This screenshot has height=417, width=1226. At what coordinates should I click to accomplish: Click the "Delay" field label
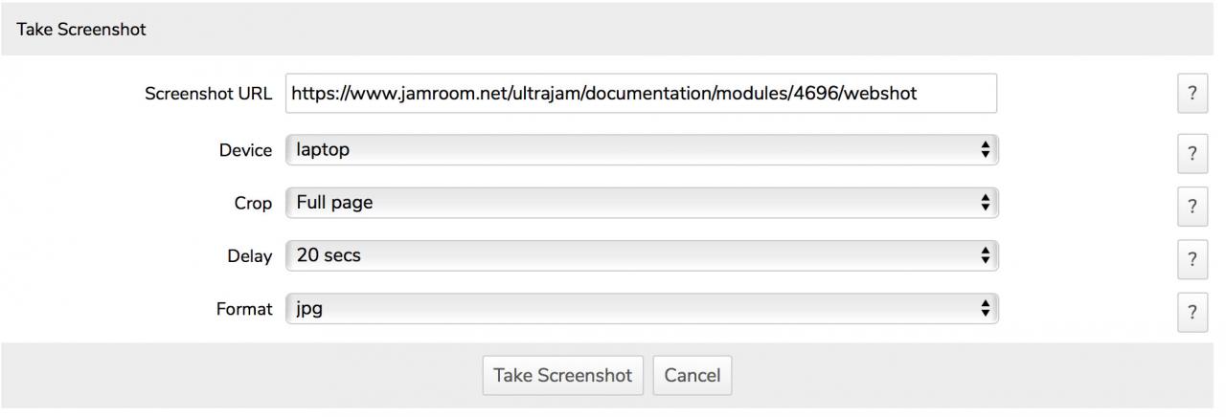(x=249, y=256)
